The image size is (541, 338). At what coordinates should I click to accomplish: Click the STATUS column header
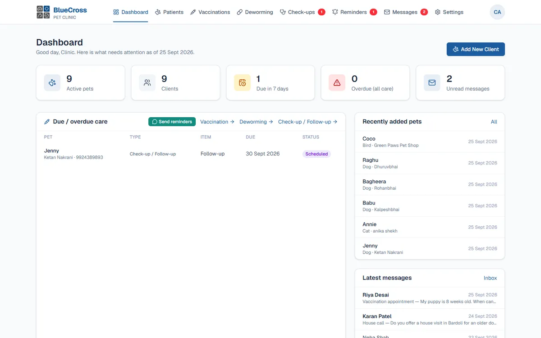coord(311,137)
